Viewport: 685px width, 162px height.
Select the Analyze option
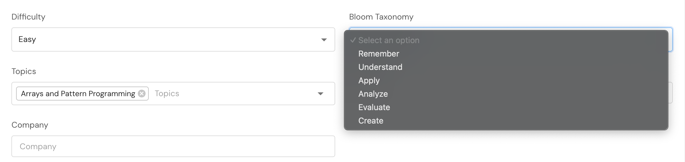coord(373,94)
